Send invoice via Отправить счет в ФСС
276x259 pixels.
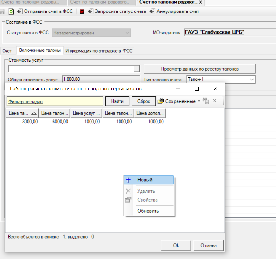pyautogui.click(x=45, y=11)
